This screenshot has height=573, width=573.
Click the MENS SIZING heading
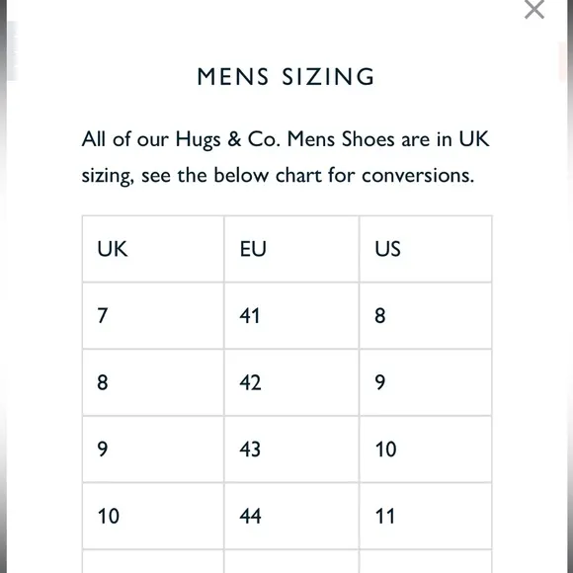[x=286, y=77]
